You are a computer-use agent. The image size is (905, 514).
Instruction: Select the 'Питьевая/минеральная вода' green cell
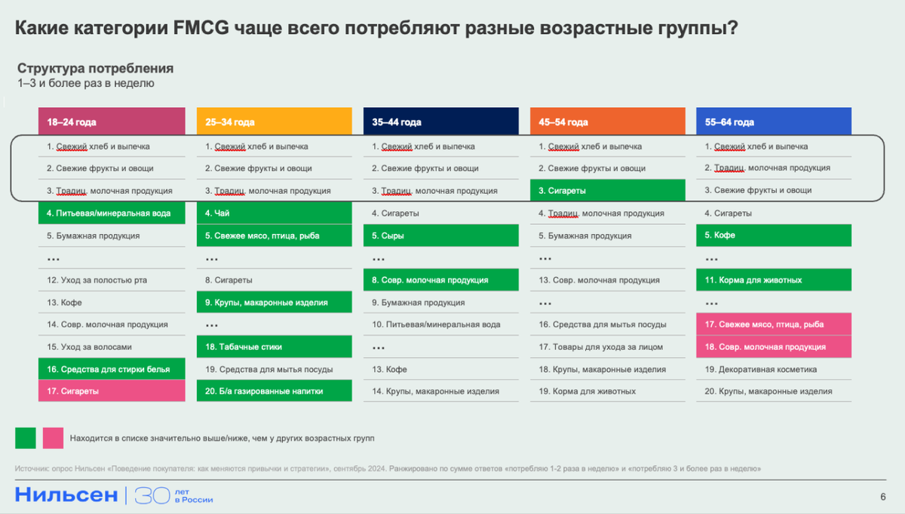tap(112, 213)
